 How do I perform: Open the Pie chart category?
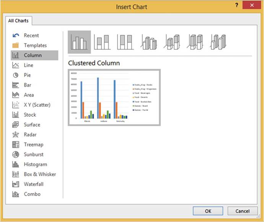[27, 75]
